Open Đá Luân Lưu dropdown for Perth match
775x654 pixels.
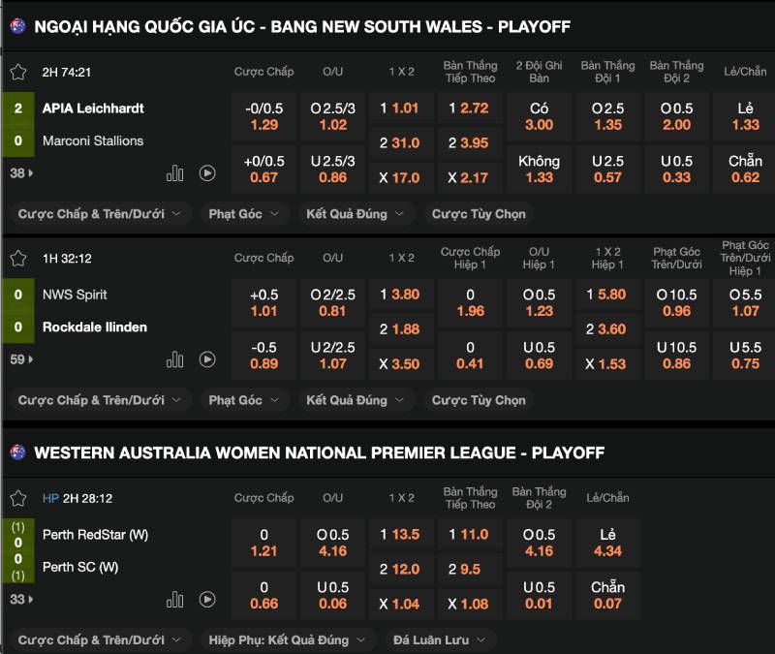(x=440, y=640)
